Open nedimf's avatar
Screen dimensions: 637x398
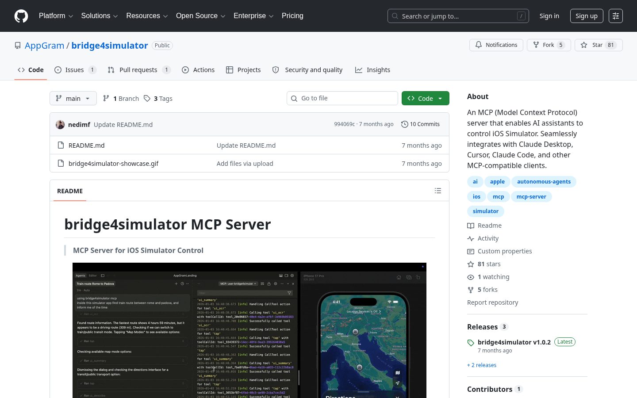point(60,124)
